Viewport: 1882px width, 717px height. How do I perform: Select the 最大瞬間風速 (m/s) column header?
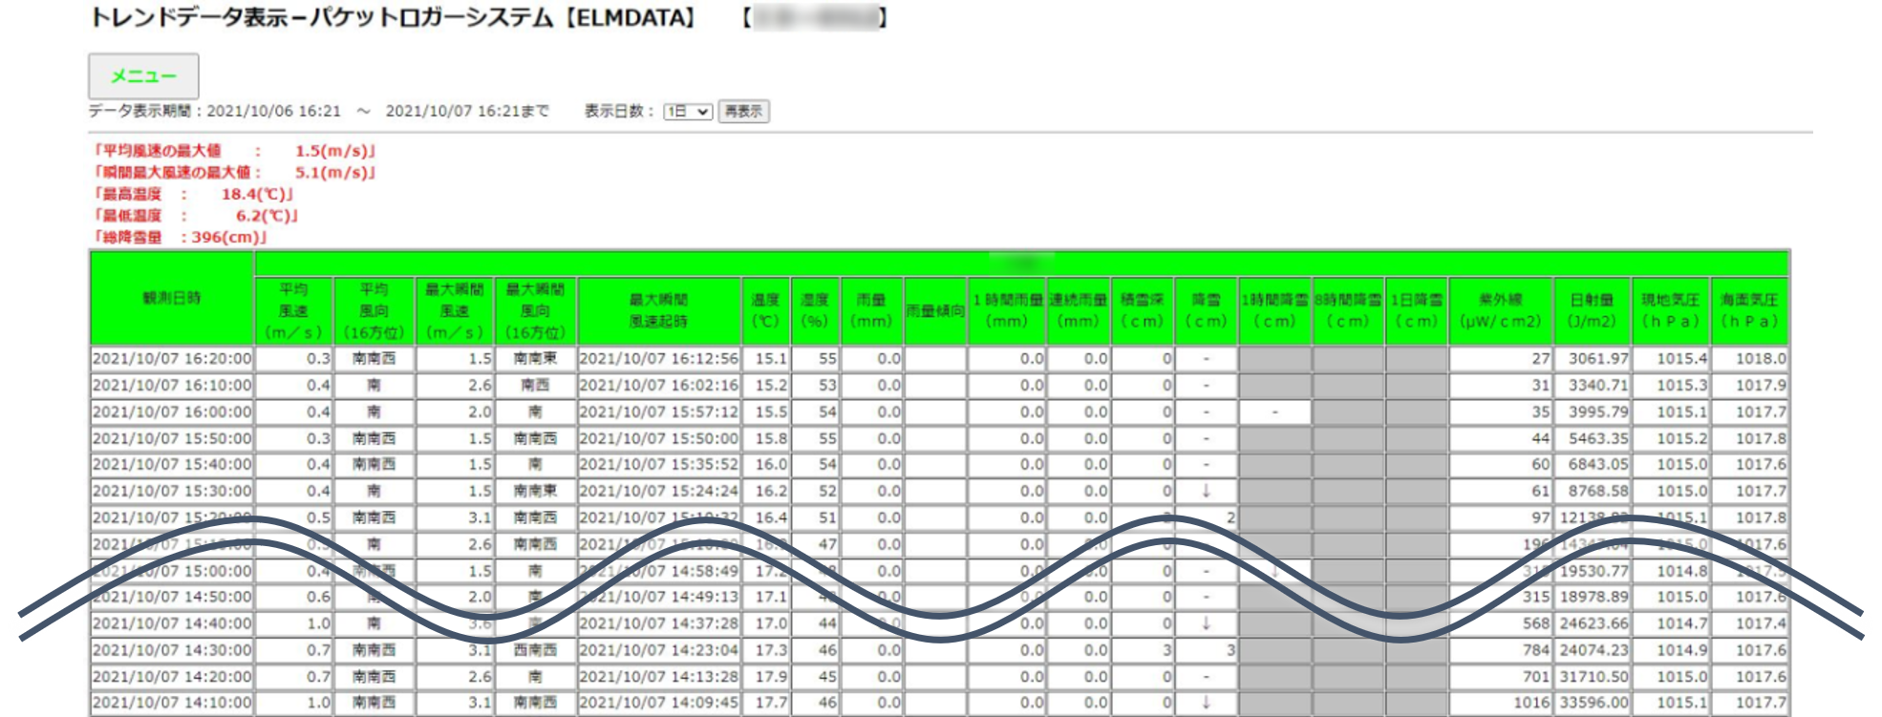455,311
